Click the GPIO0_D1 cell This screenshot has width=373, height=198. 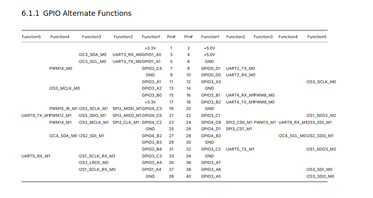[211, 69]
